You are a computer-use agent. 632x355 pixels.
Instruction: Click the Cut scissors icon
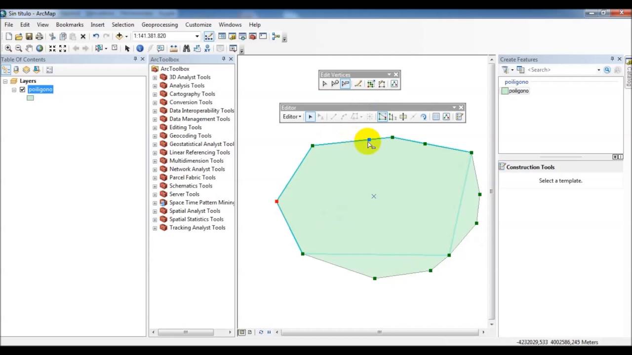pyautogui.click(x=52, y=36)
